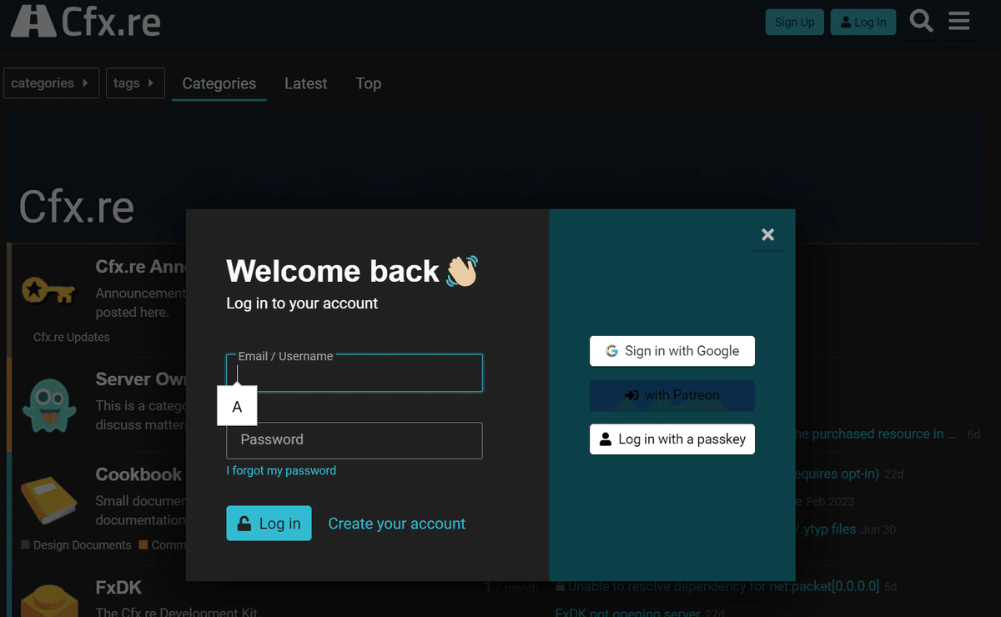Screen dimensions: 1001x617
Task: Click the with Patreon login button
Action: 672,395
